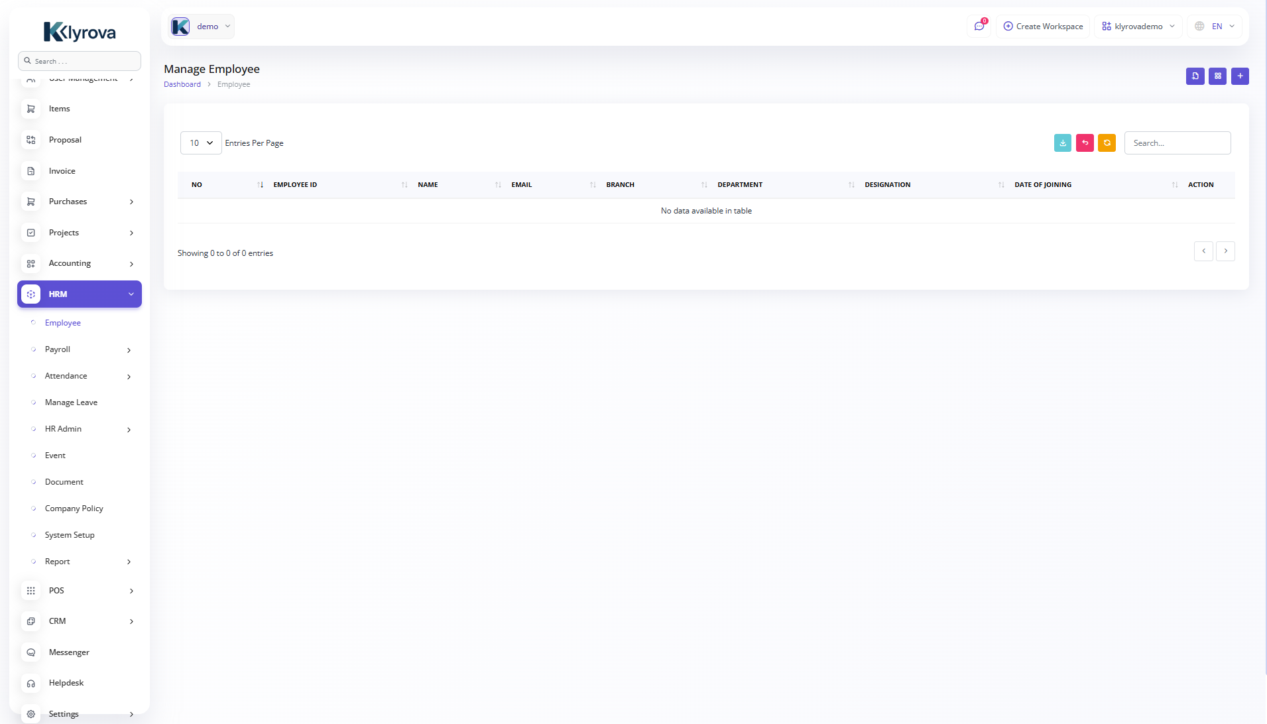Click the Create Workspace button
Screen dimensions: 1267x724
(x=1043, y=27)
